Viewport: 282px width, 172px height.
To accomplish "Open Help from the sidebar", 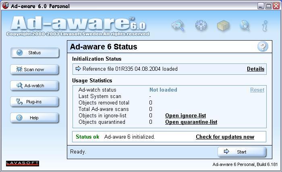I will coord(35,118).
